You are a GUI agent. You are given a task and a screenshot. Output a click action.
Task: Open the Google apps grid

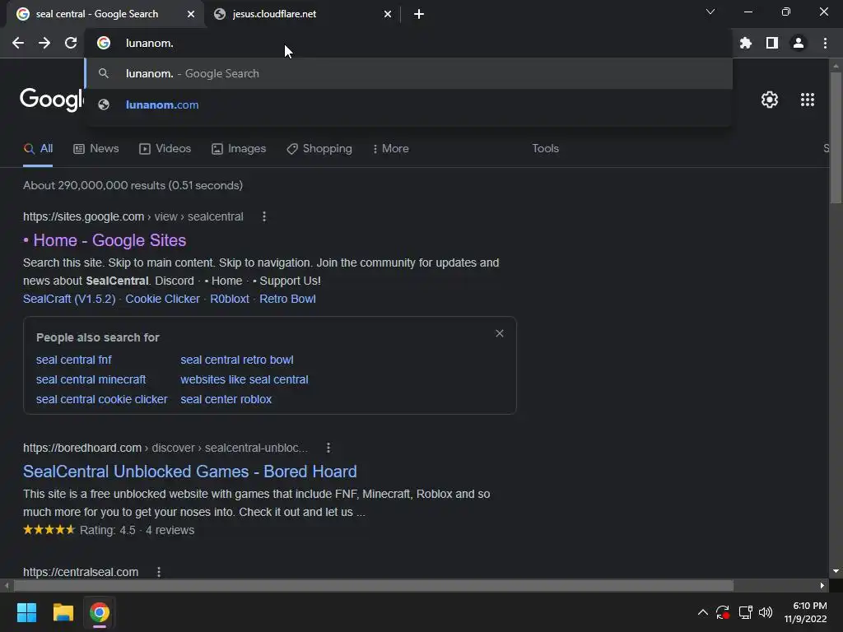coord(808,100)
